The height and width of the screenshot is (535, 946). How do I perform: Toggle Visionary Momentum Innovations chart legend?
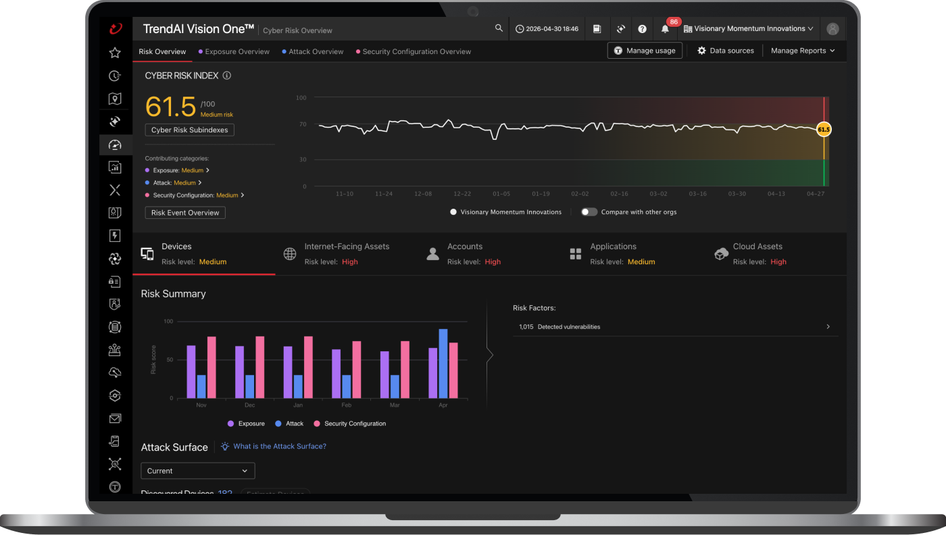coord(506,212)
